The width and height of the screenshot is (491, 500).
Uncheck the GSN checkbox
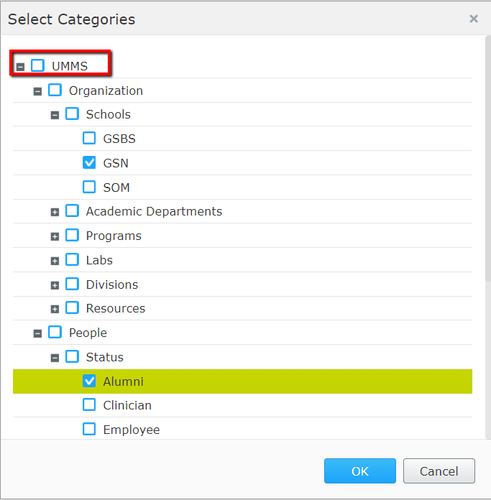(x=89, y=162)
